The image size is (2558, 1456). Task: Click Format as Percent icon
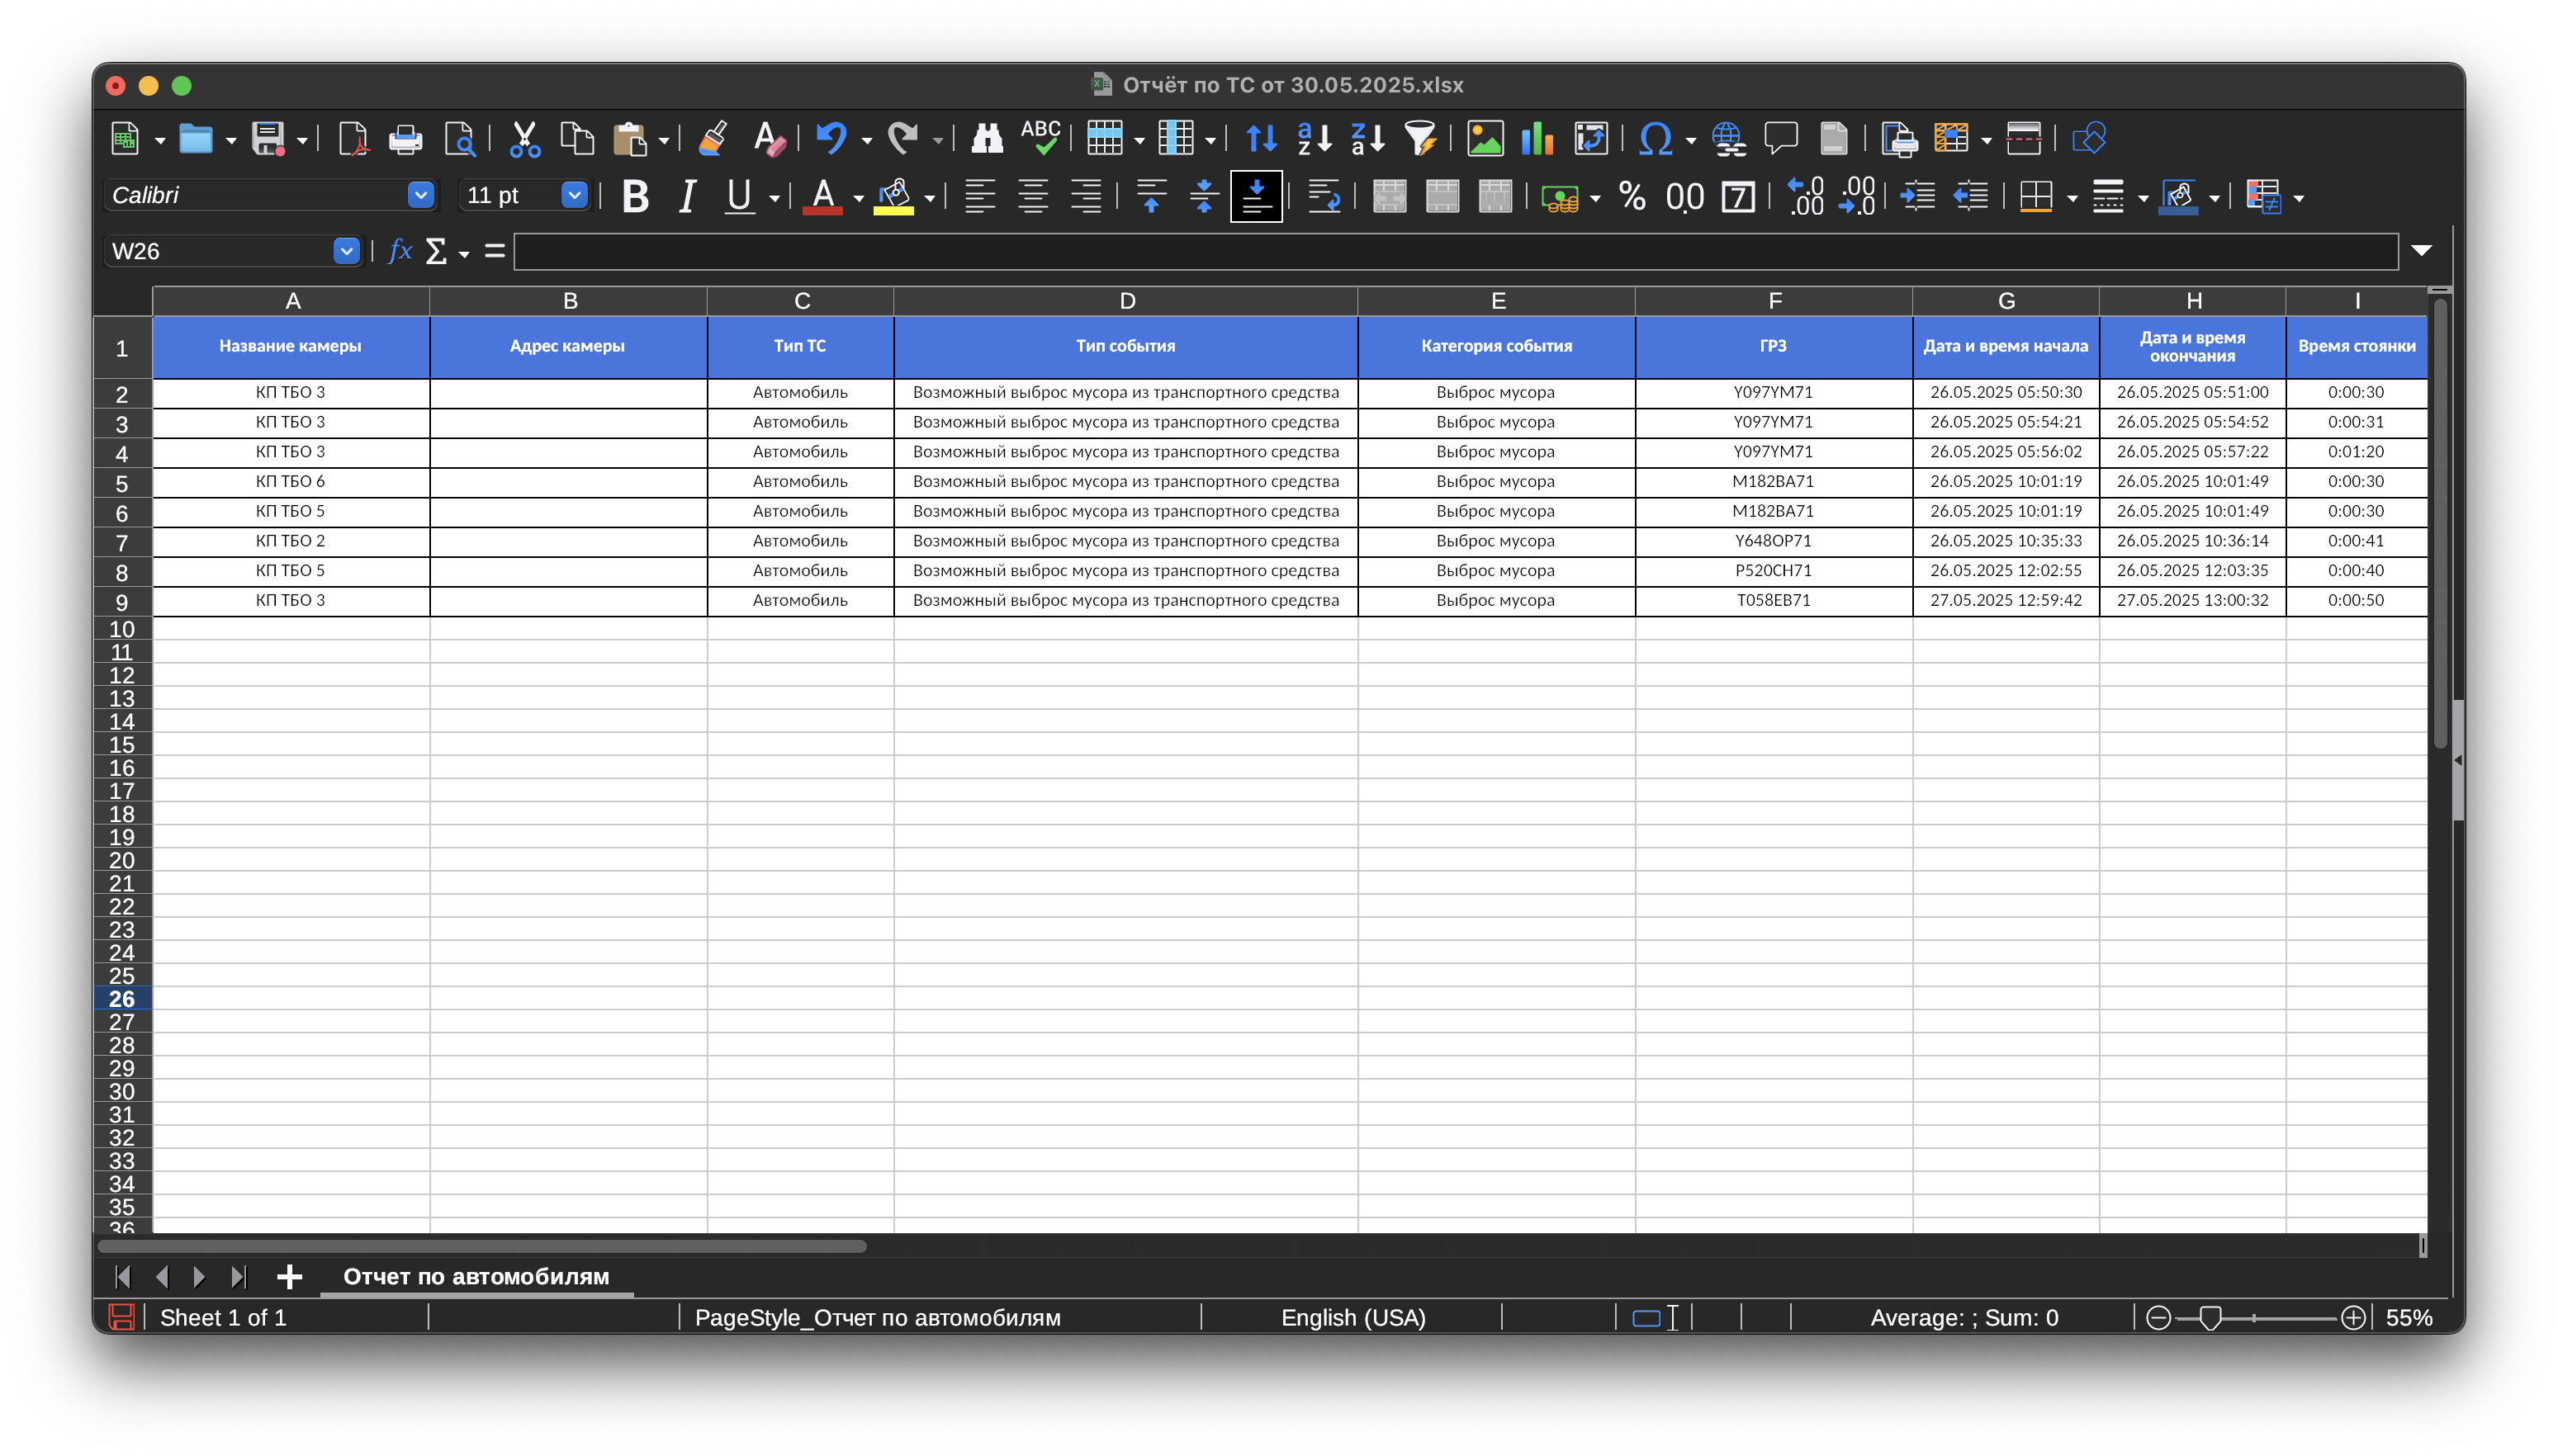click(x=1632, y=196)
